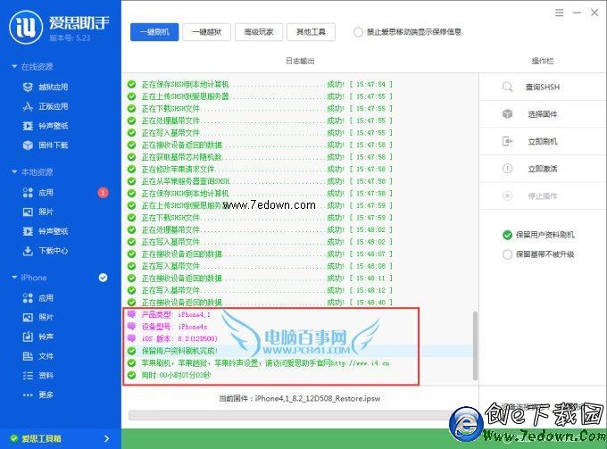The height and width of the screenshot is (449, 607).
Task: Click the 版本号: 5.23 text
Action: click(x=70, y=37)
